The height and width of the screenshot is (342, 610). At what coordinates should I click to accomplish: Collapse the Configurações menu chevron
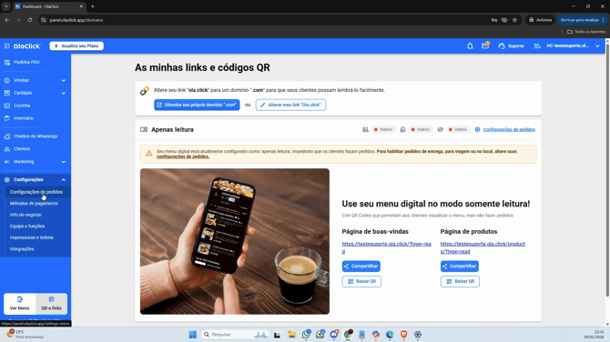(64, 179)
